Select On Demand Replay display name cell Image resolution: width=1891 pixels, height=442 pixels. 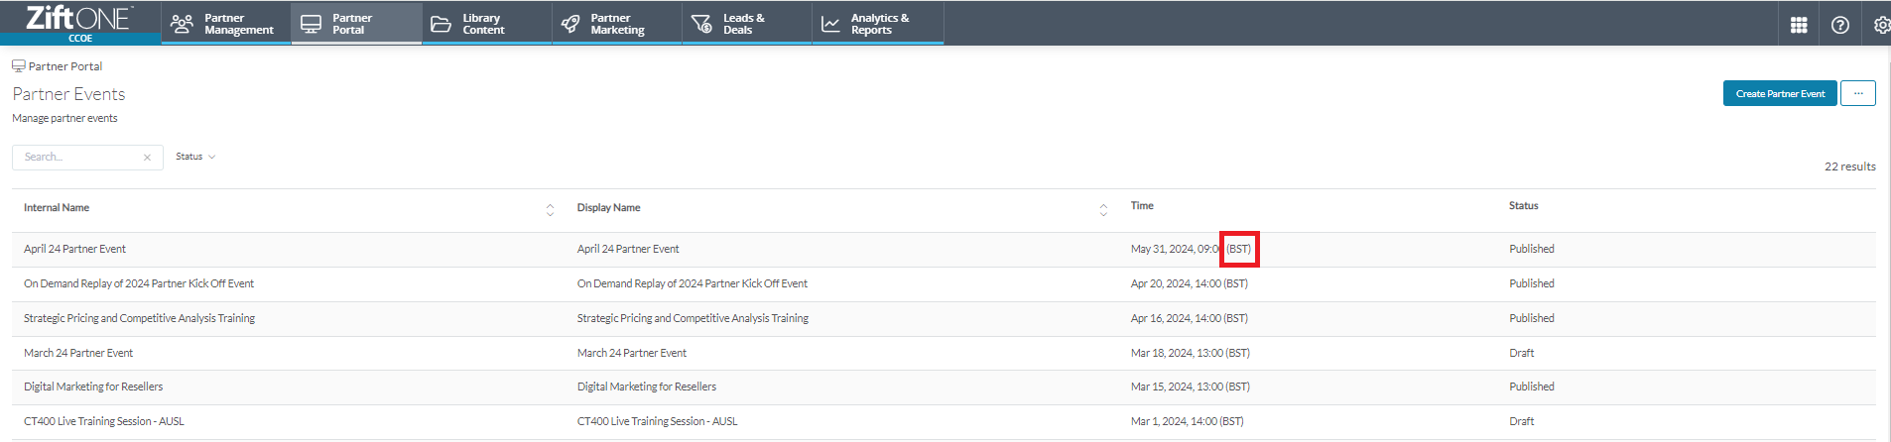click(693, 283)
